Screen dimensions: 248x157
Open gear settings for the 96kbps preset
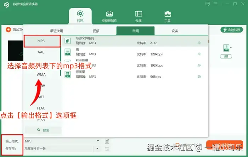[x=199, y=77]
